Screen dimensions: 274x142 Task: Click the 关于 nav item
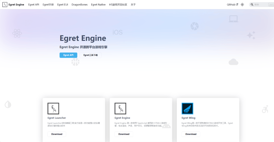133,5
